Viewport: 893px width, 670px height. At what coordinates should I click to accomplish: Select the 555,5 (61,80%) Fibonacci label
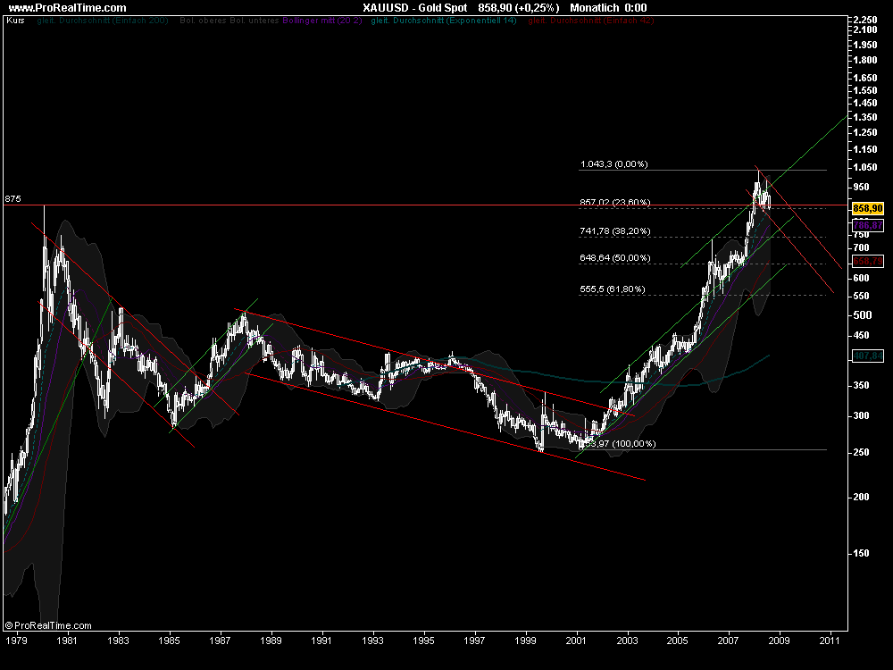[x=613, y=289]
